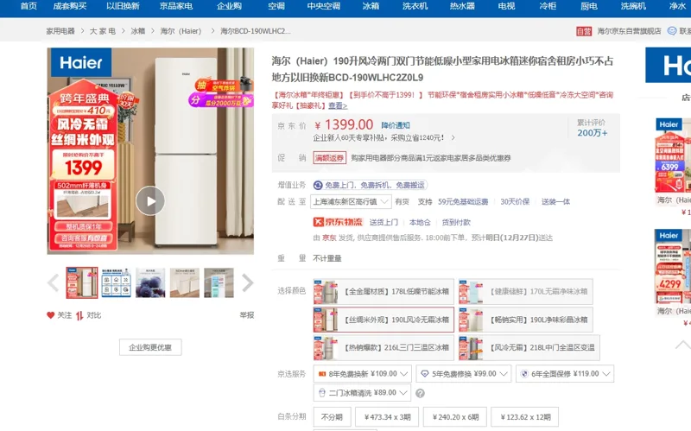
Task: Choose 【热销爆款】216L三门三温区冰箱 option
Action: (x=384, y=348)
